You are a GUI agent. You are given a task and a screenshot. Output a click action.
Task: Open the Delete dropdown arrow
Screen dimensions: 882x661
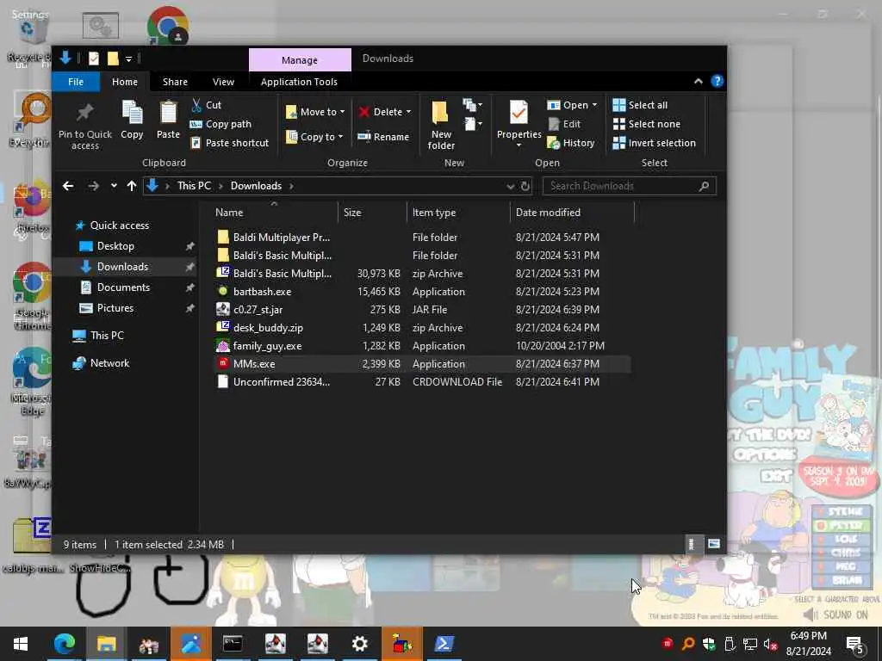pos(408,112)
